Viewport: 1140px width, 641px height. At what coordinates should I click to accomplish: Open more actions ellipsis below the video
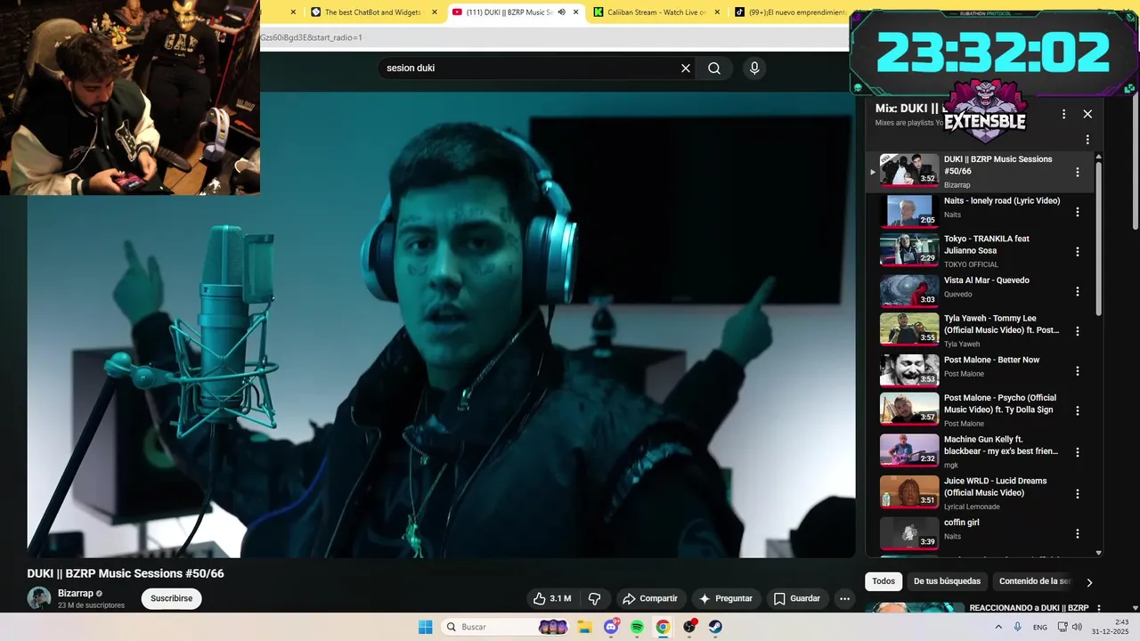click(844, 598)
